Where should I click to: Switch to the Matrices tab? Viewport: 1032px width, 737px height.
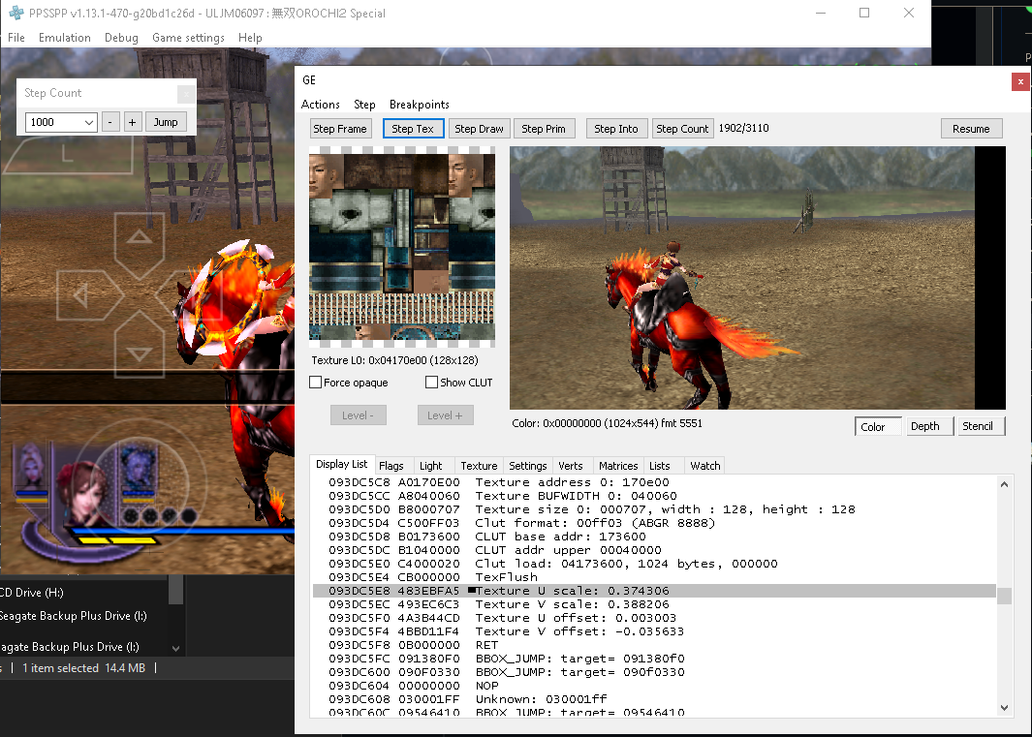click(x=617, y=466)
